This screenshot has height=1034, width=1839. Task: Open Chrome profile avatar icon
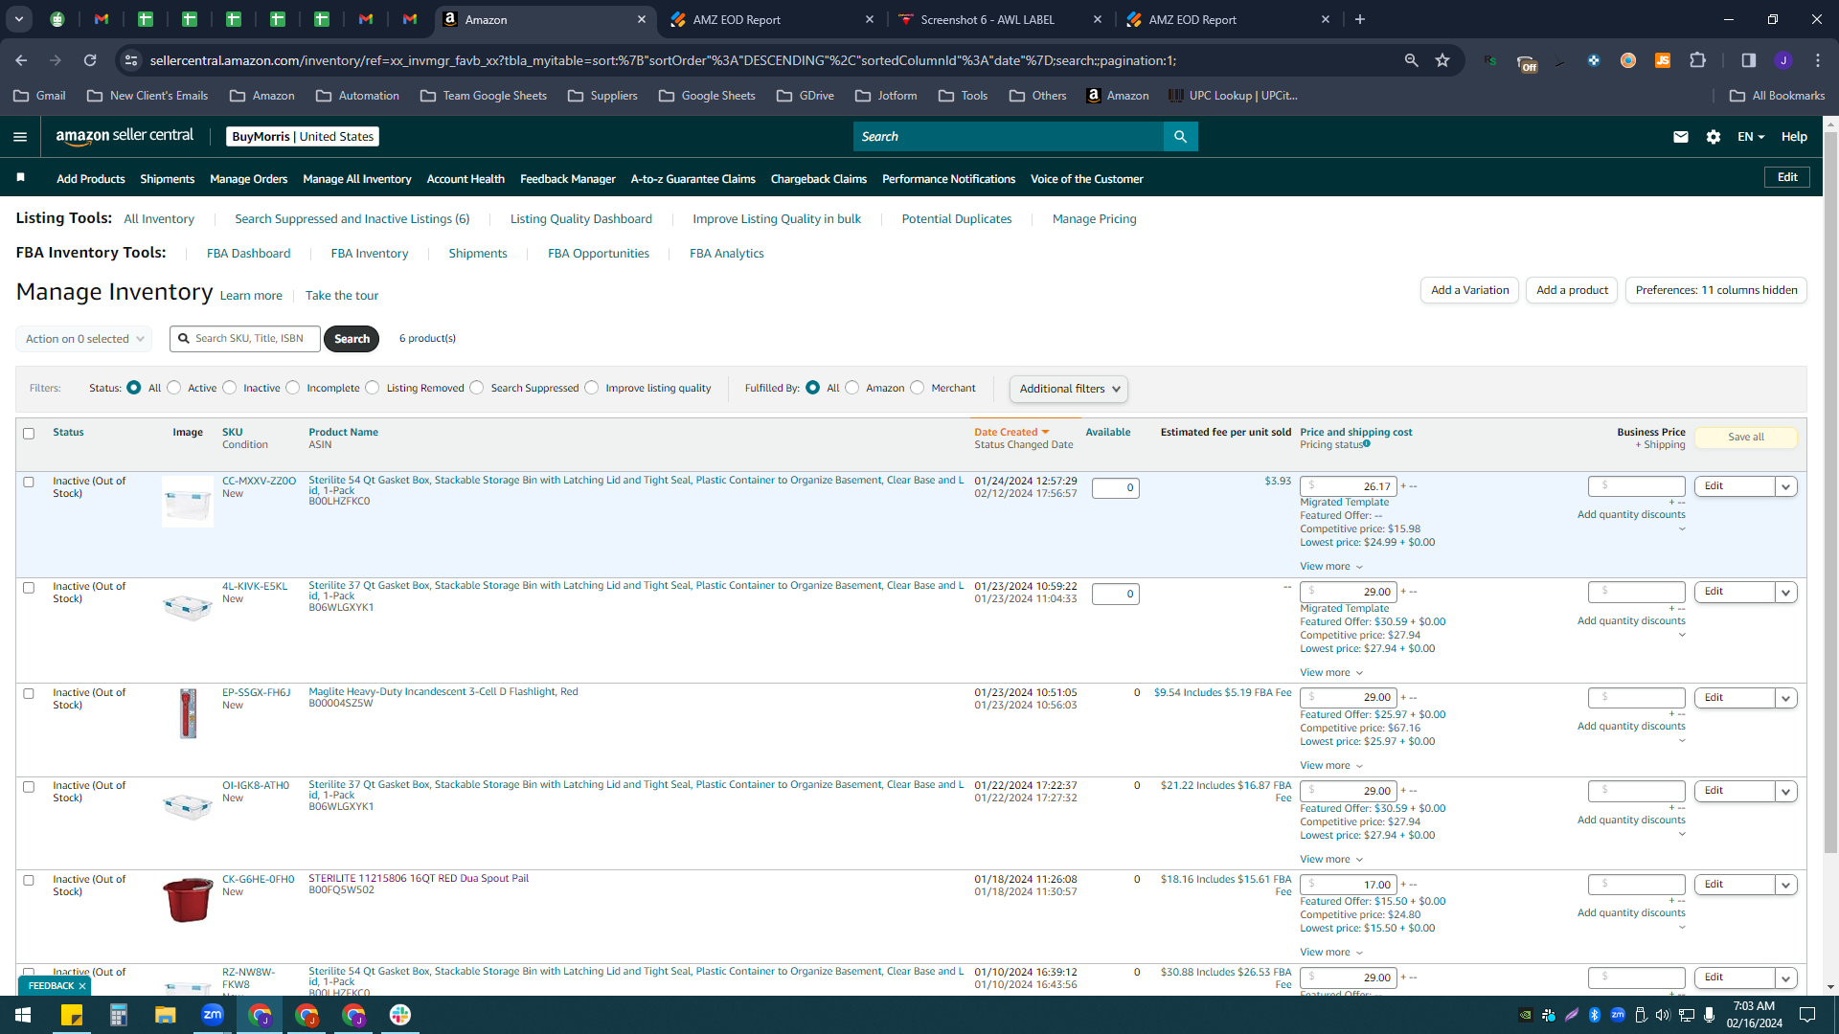[x=1782, y=60]
